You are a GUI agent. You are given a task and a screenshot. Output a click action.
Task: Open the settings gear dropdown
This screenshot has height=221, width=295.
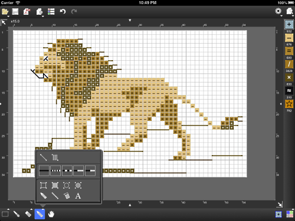(x=278, y=11)
